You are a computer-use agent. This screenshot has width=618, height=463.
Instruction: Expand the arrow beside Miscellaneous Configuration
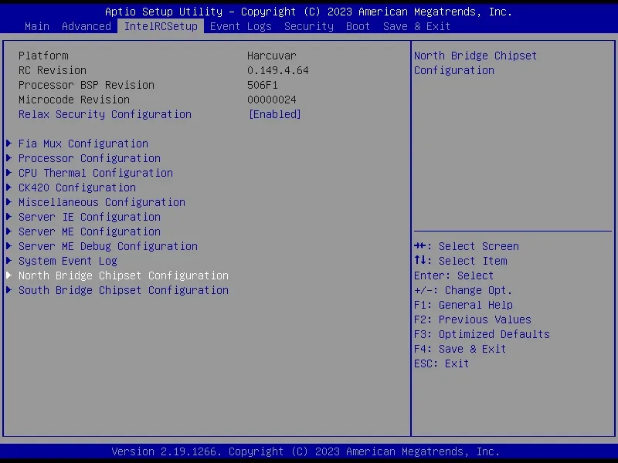(8, 202)
